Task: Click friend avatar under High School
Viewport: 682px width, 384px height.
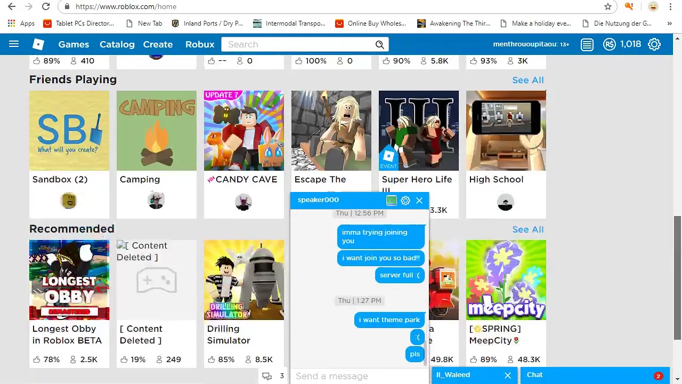Action: click(506, 202)
